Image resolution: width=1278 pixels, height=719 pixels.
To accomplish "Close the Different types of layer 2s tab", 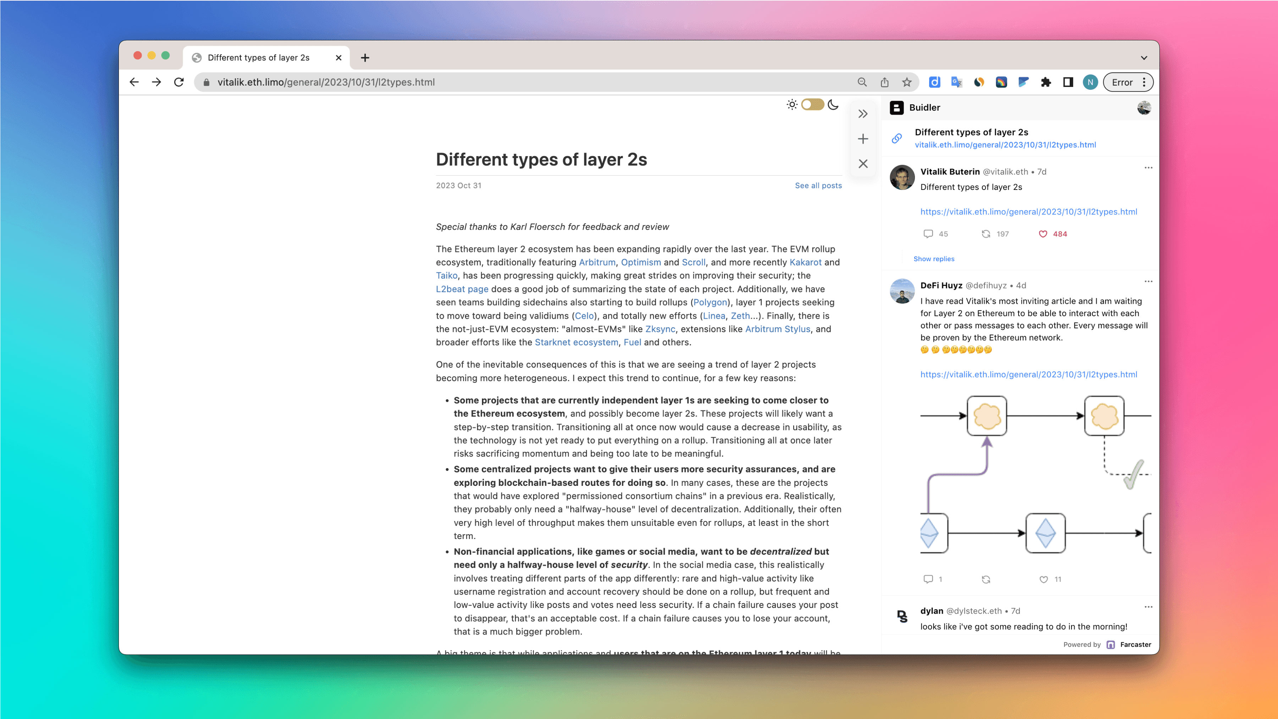I will click(x=338, y=57).
